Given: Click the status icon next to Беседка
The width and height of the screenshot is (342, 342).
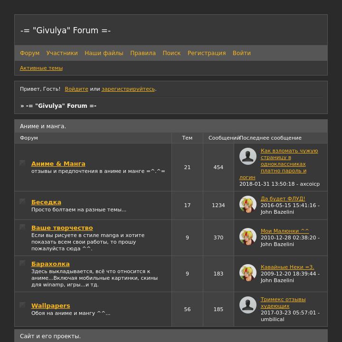Looking at the screenshot, I should click(x=22, y=201).
